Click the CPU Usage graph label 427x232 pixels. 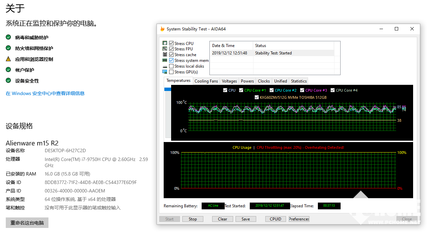point(242,147)
